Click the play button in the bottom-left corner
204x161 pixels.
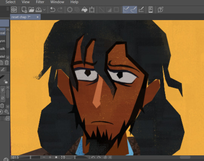click(6, 159)
